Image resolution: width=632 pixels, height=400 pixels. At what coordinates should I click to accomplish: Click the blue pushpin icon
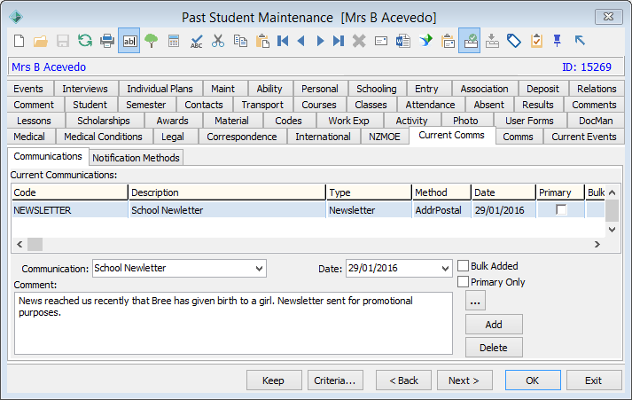(x=558, y=41)
